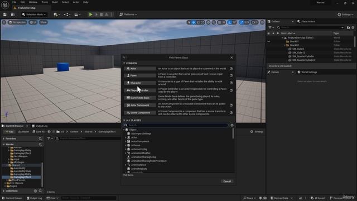Click the Play button in the main toolbar
Image resolution: width=357 pixels, height=201 pixels.
pos(90,15)
